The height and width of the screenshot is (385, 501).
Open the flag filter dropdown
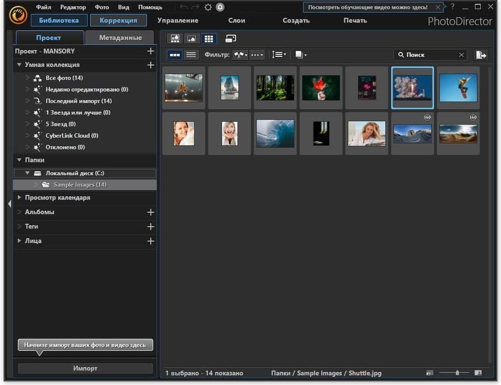240,55
